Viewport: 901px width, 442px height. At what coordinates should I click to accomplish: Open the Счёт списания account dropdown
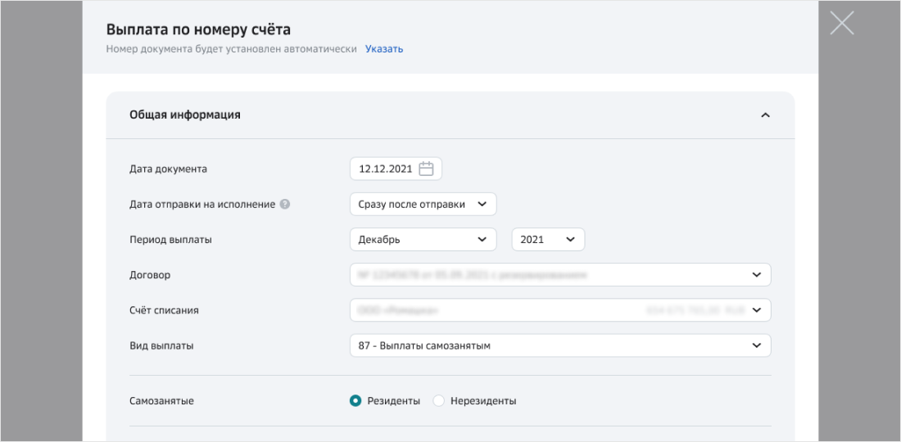click(560, 310)
